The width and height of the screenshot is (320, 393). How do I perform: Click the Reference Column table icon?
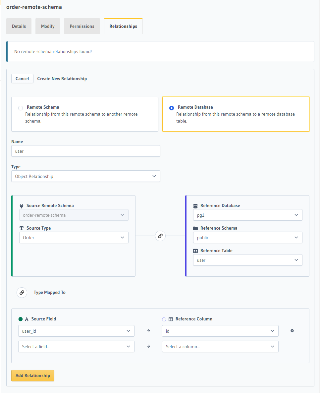tap(171, 319)
